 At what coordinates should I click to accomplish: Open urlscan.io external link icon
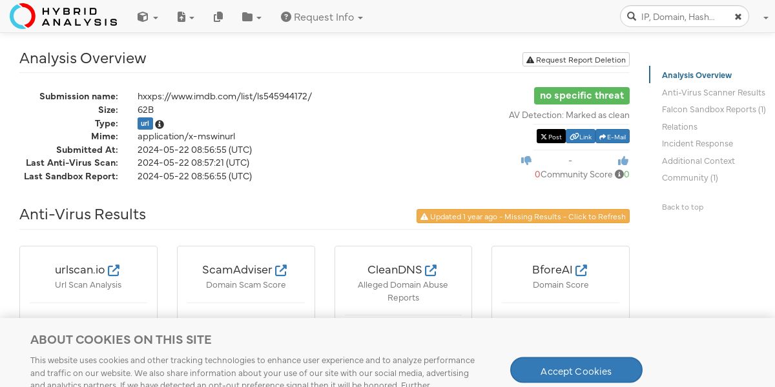[x=114, y=270]
